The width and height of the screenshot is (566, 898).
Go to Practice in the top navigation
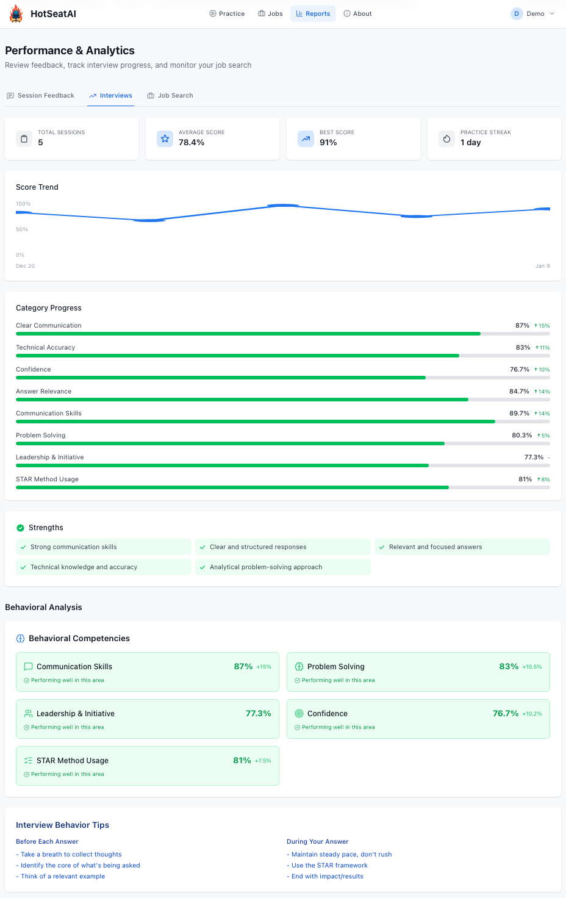[227, 13]
